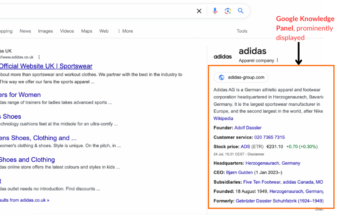This screenshot has height=215, width=345.
Task: Open the Gebrüder Dassler Schuhfabrik link
Action: [279, 201]
